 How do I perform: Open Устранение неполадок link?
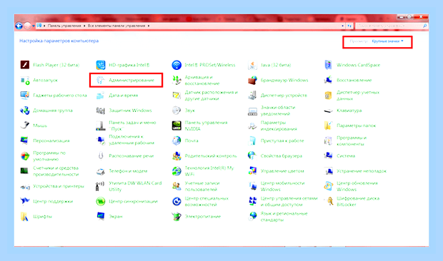click(361, 171)
